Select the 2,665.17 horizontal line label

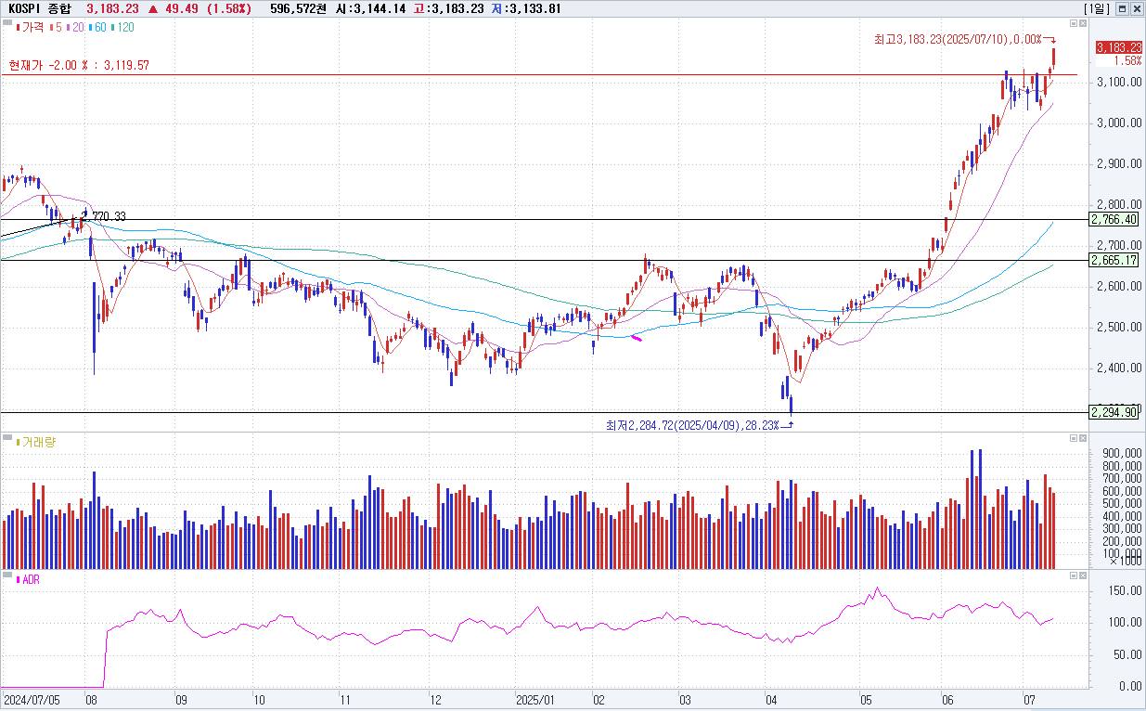pos(1114,260)
